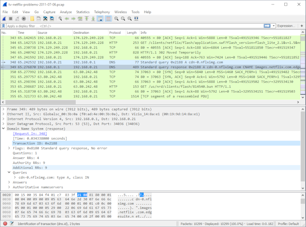Expand the Authoritative nameservers node
The width and height of the screenshot is (306, 227).
[x=9, y=187]
